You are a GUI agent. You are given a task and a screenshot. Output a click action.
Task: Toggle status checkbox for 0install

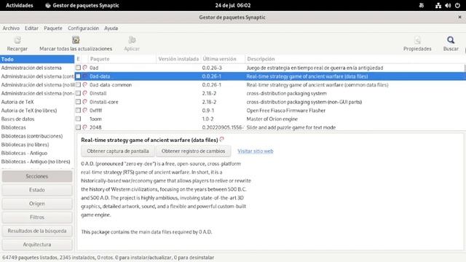(x=78, y=93)
